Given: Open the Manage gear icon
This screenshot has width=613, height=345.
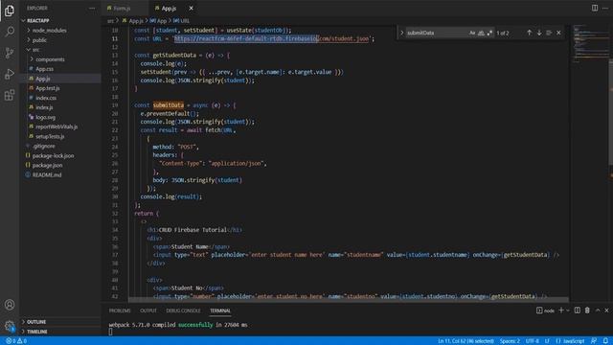Looking at the screenshot, I should tap(10, 326).
